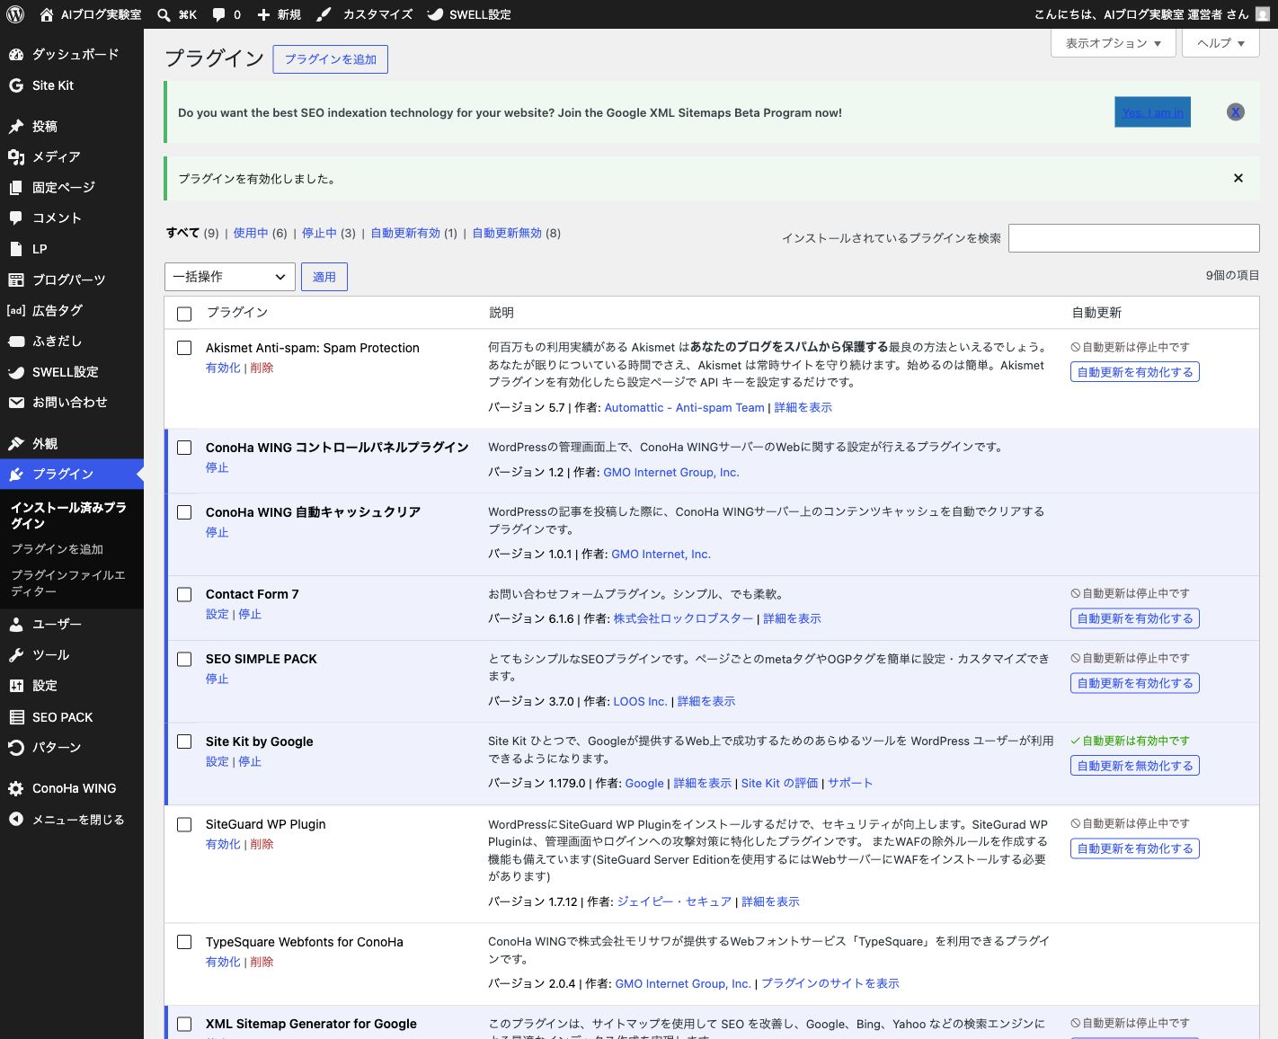Check ConoHa WING コントロールパネルプラグイン checkbox
The image size is (1278, 1039).
184,448
